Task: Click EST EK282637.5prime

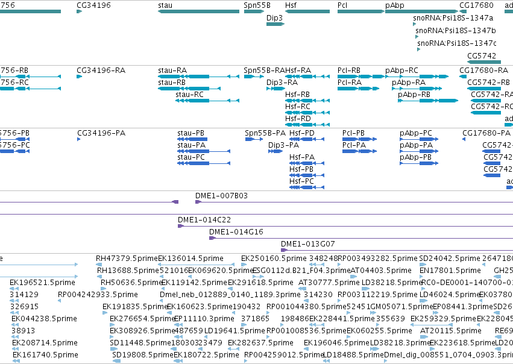Action: [x=260, y=344]
